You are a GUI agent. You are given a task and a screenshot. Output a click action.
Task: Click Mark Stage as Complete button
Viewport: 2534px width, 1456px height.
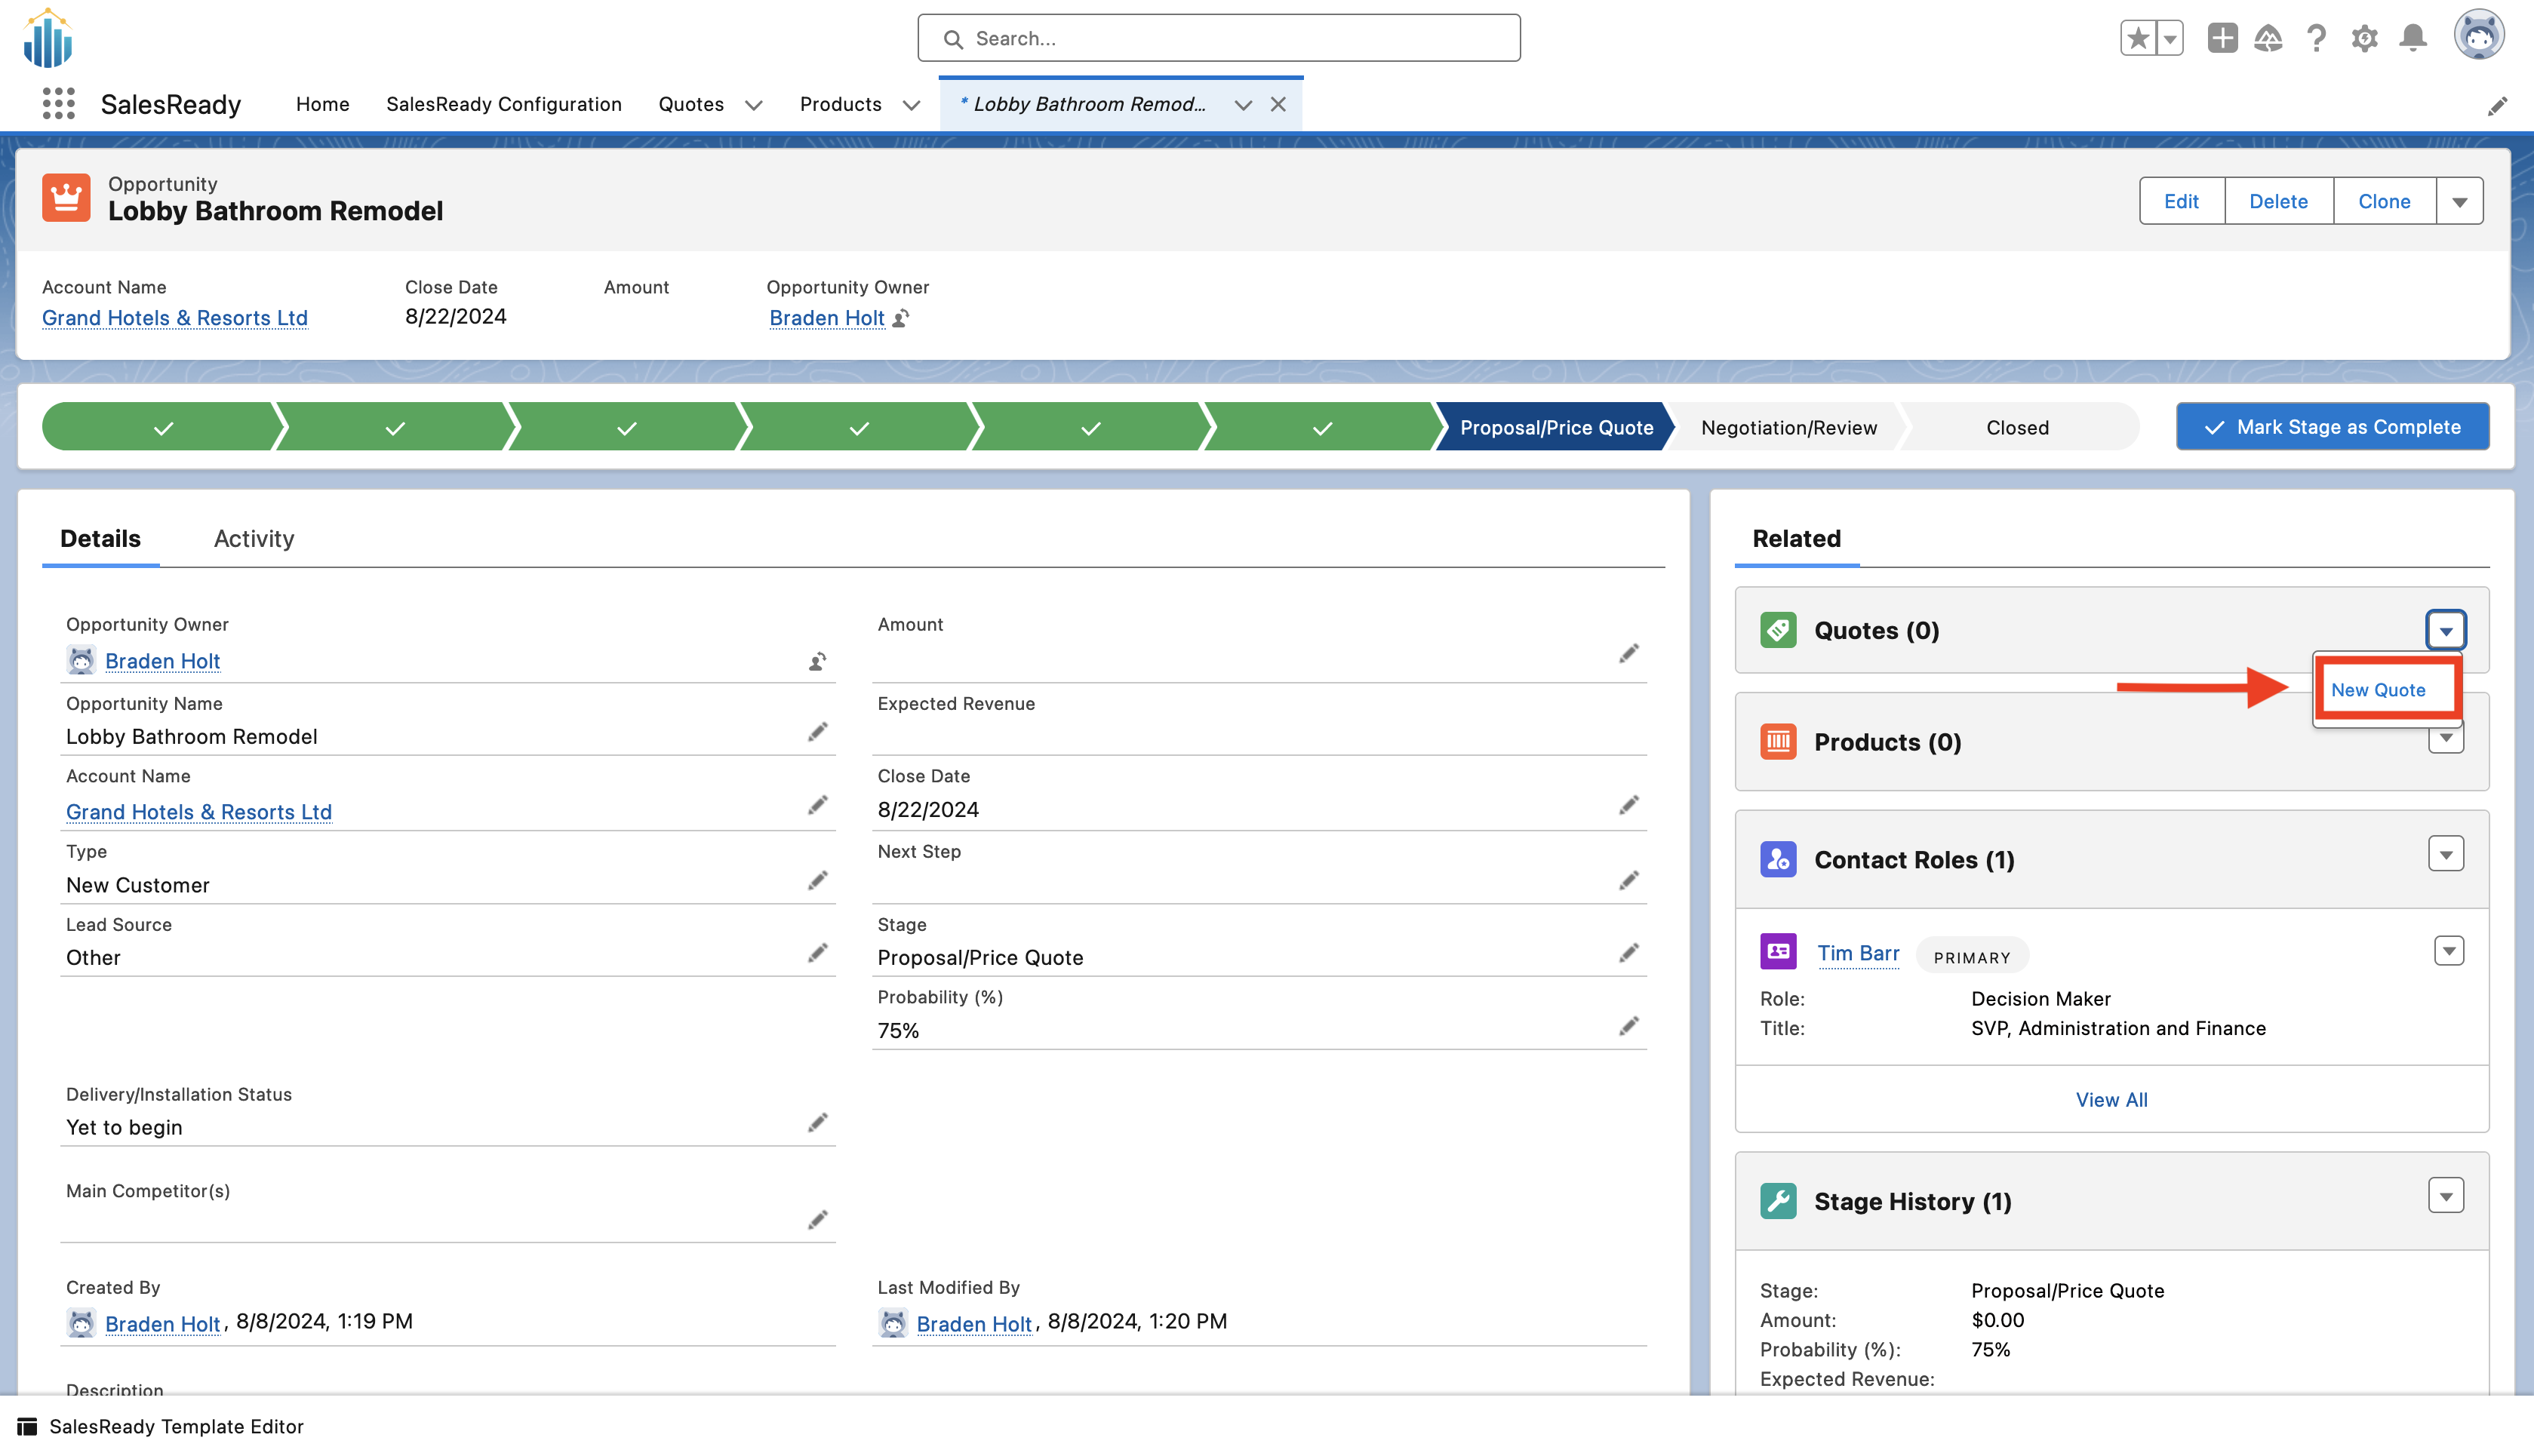tap(2332, 427)
